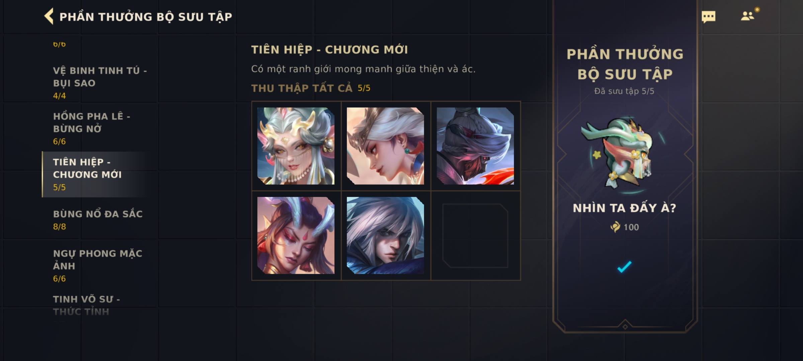Open the friends list icon

(747, 16)
